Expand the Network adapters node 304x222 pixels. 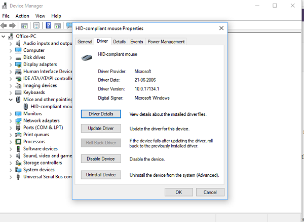[x=11, y=120]
